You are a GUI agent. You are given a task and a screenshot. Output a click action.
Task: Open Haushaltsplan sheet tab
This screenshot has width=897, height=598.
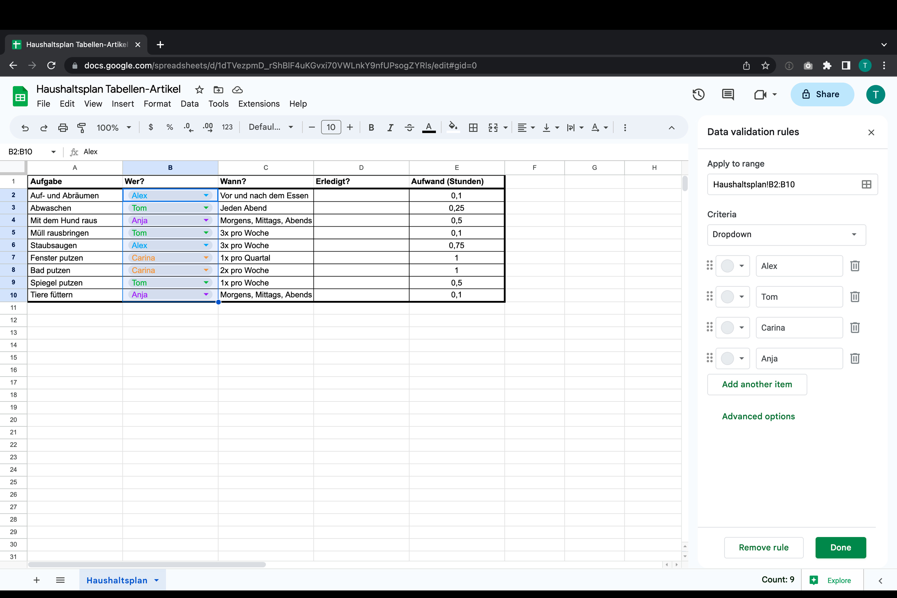point(117,580)
